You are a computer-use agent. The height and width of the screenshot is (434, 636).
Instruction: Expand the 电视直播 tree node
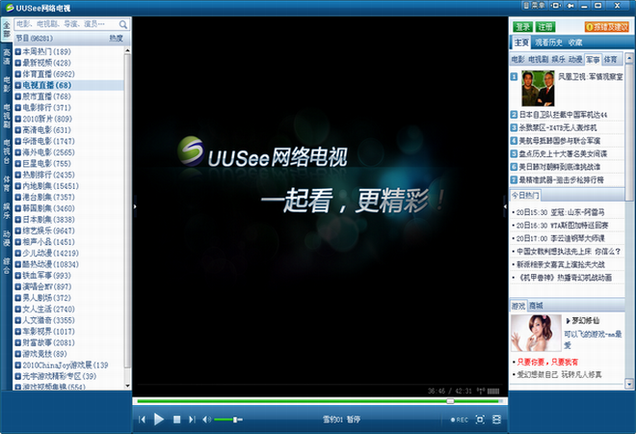[x=18, y=86]
